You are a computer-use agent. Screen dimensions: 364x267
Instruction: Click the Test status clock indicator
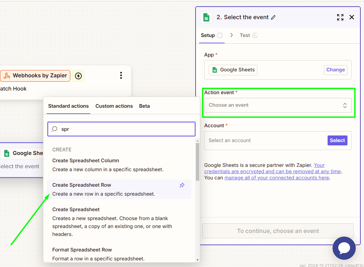pyautogui.click(x=255, y=35)
